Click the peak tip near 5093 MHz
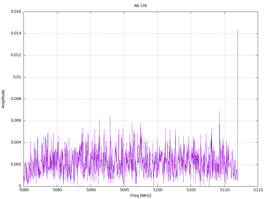 click(x=110, y=116)
